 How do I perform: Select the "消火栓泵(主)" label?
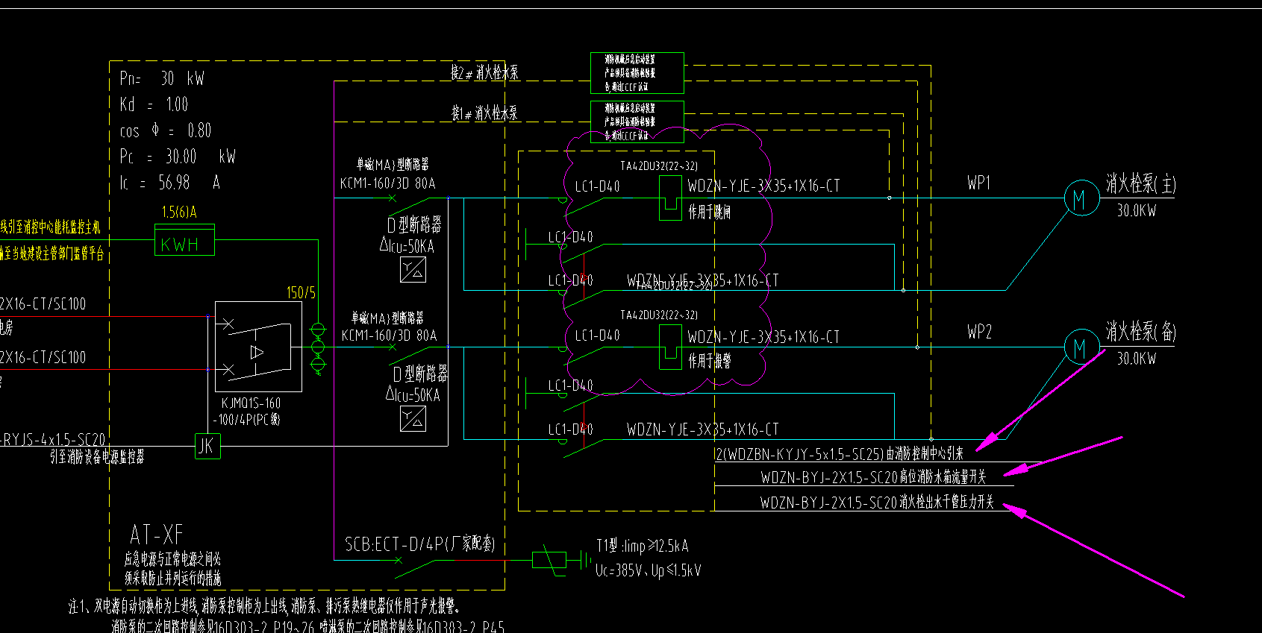(1141, 183)
